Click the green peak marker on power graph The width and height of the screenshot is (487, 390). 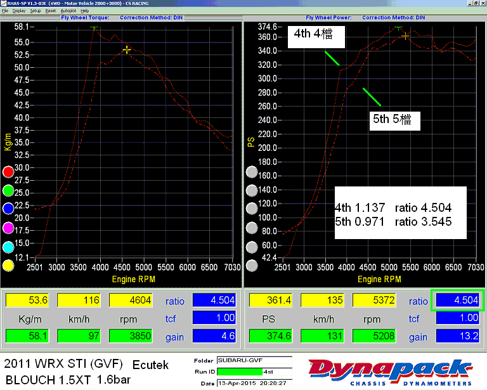pyautogui.click(x=398, y=29)
